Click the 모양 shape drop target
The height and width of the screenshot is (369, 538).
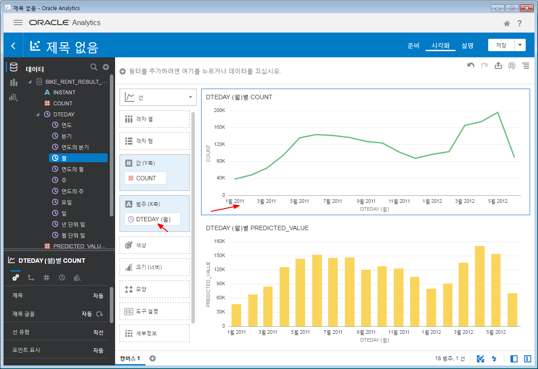154,289
